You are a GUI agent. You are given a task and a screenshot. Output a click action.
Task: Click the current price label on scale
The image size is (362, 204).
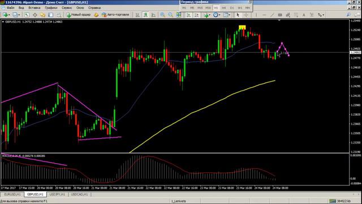pyautogui.click(x=355, y=53)
